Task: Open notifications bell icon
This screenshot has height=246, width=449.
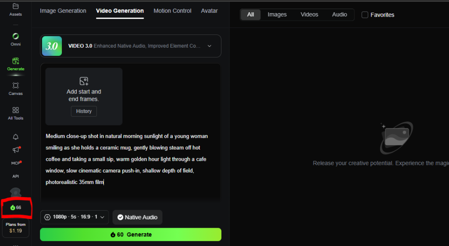Action: tap(15, 137)
